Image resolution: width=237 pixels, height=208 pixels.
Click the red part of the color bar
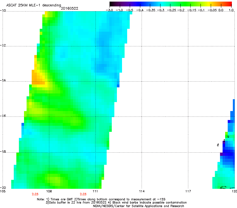(228, 4)
